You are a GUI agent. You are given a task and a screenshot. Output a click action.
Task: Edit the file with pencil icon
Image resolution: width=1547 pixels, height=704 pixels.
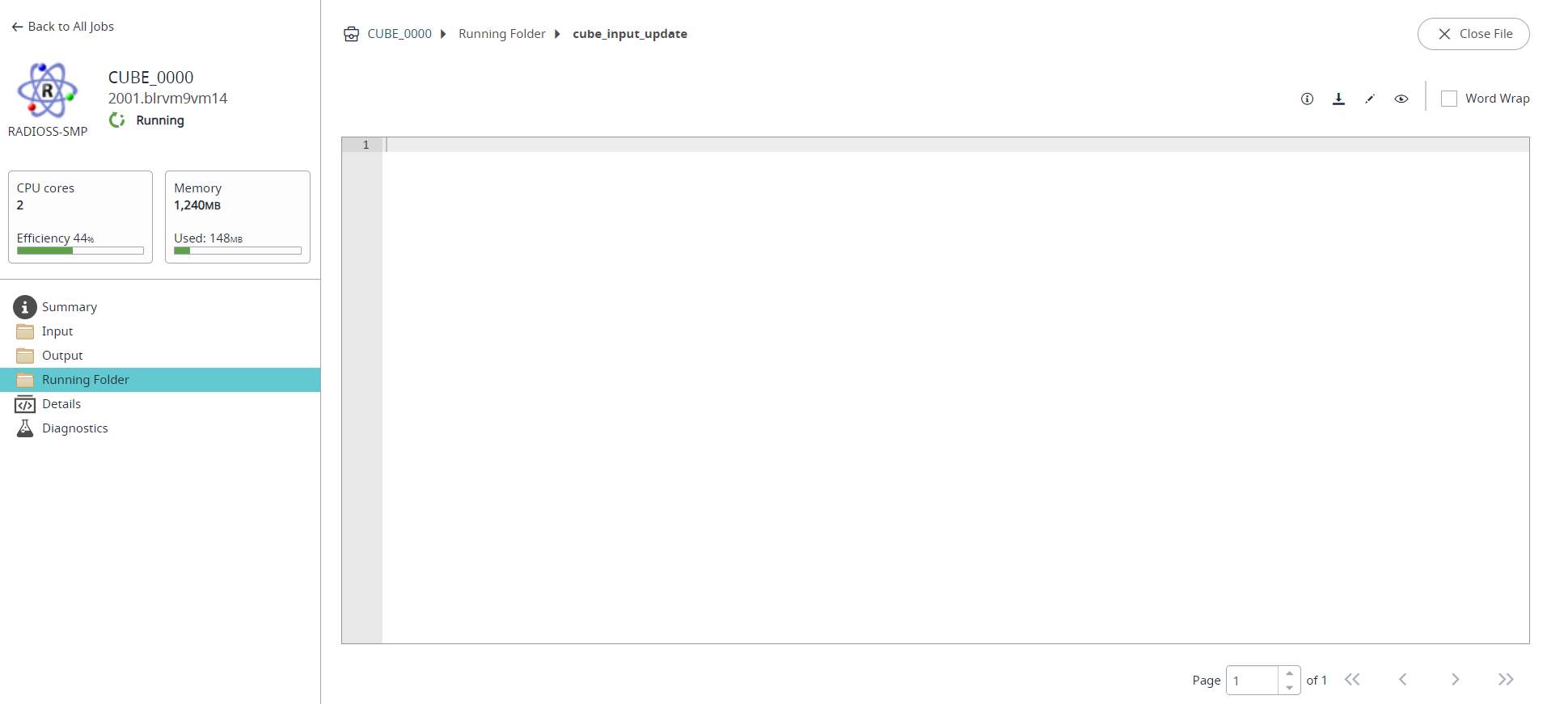[1370, 99]
